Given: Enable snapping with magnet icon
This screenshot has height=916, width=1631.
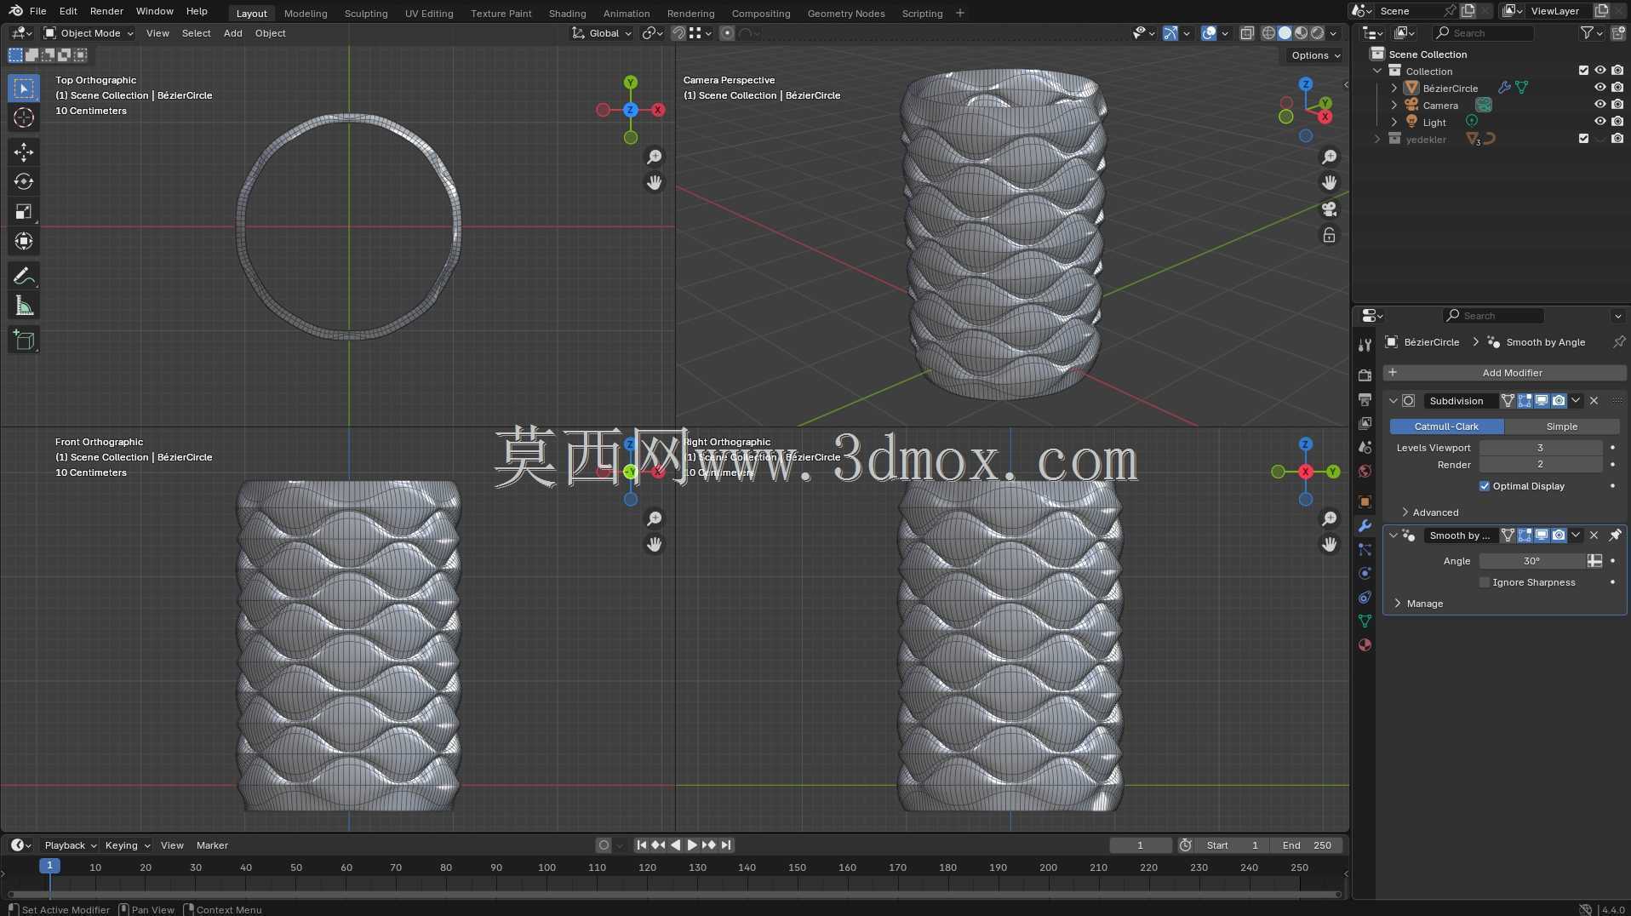Looking at the screenshot, I should pyautogui.click(x=678, y=33).
